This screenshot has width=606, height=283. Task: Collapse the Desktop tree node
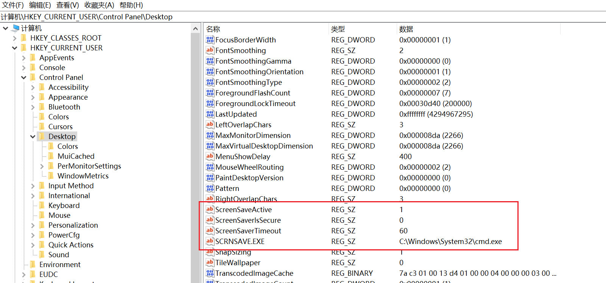click(33, 137)
